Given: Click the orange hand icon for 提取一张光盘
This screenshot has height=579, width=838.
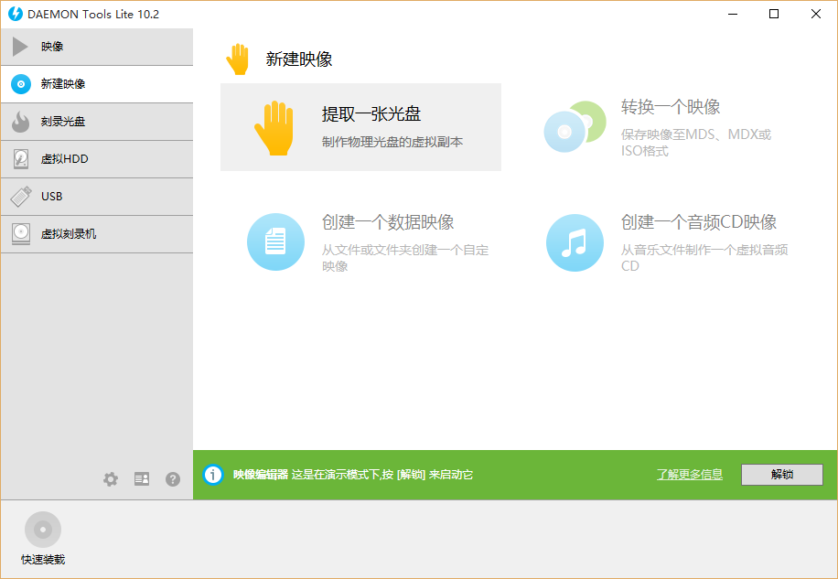Looking at the screenshot, I should (x=273, y=127).
